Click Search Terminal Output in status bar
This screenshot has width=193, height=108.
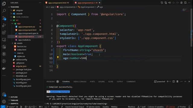pos(74,107)
